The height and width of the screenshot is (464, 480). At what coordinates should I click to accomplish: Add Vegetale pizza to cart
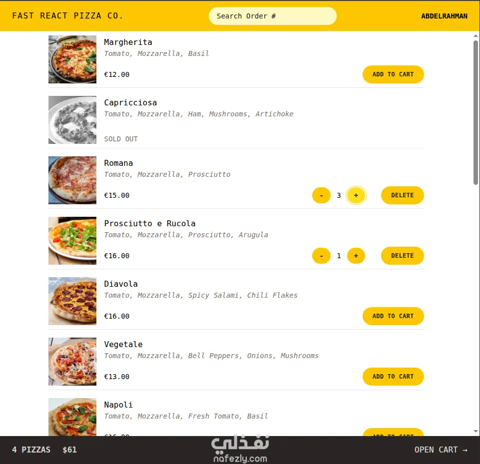coord(393,377)
